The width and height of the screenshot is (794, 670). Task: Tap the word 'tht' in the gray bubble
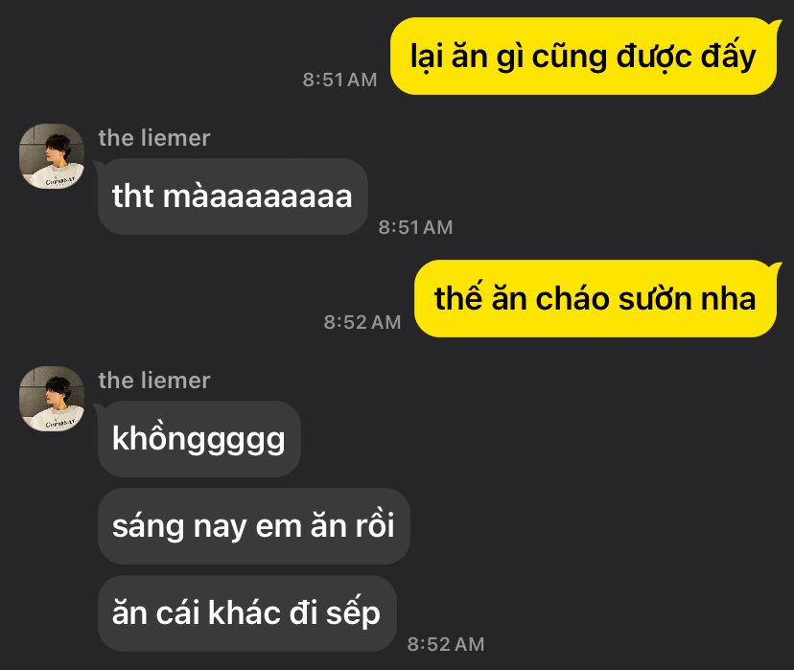(132, 196)
